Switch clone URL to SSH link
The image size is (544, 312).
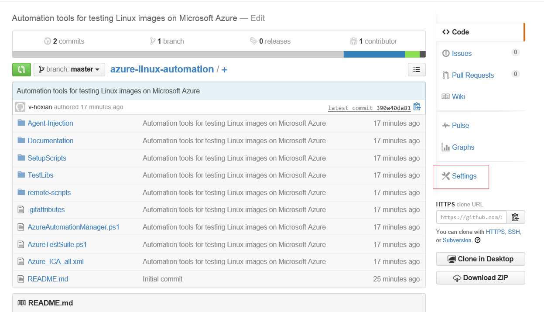514,232
